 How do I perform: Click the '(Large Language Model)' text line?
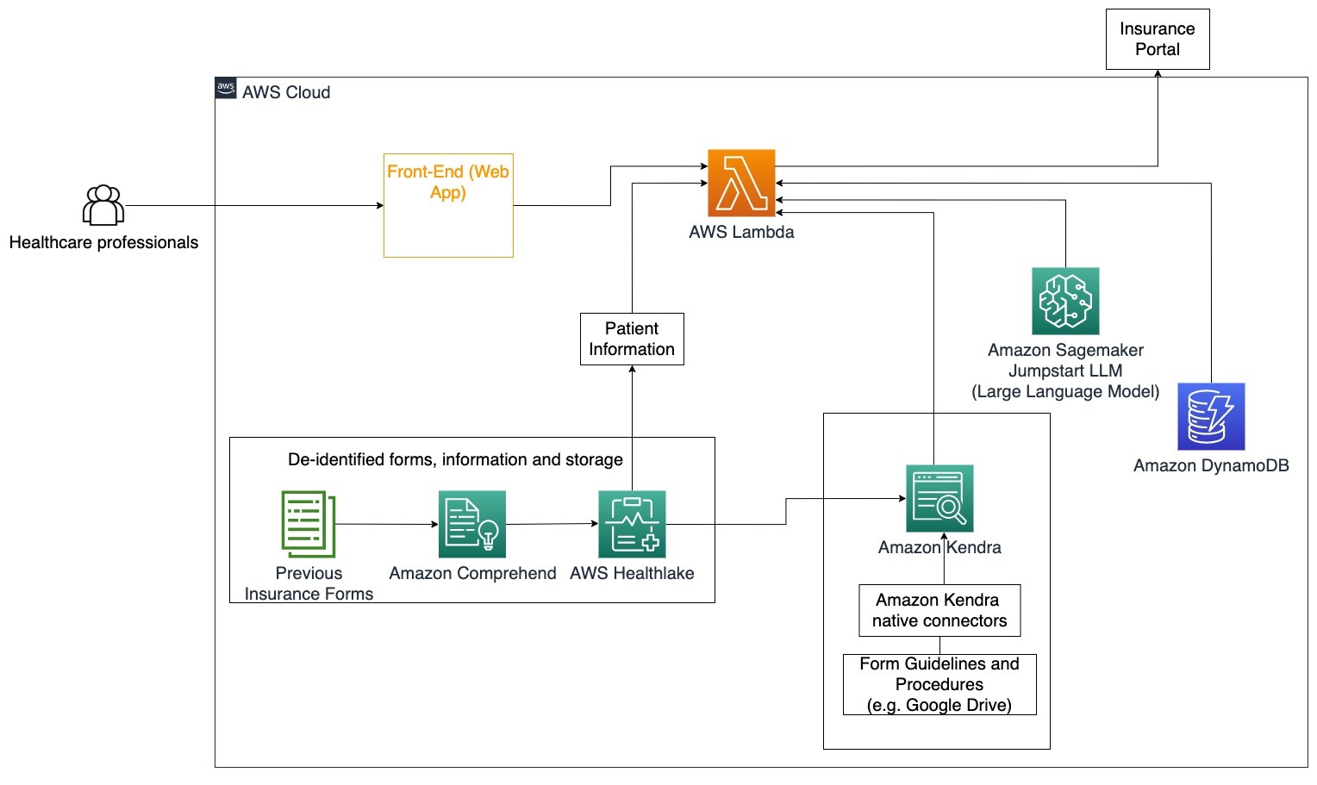(x=1065, y=391)
